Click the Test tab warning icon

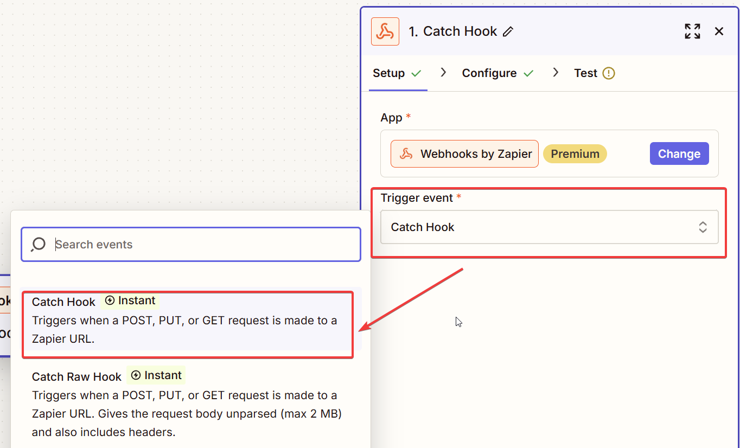coord(609,73)
